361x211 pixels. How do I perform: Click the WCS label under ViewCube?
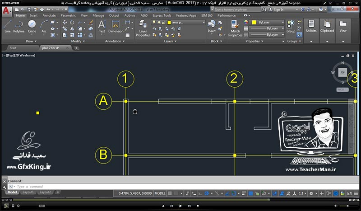(342, 89)
